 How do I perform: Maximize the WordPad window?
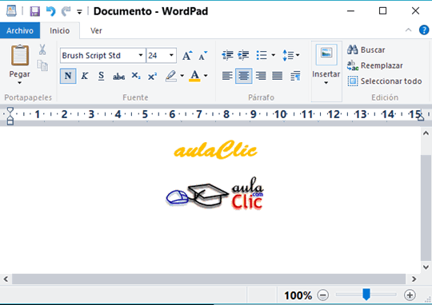click(382, 11)
